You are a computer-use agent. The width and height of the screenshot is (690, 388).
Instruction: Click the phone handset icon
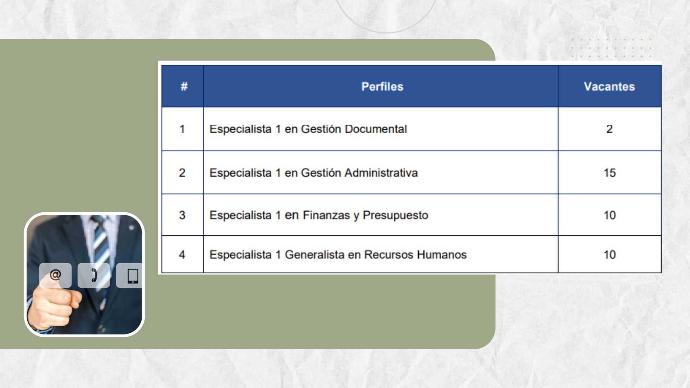pos(94,275)
